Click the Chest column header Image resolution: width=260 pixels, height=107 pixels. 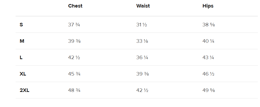(75, 6)
